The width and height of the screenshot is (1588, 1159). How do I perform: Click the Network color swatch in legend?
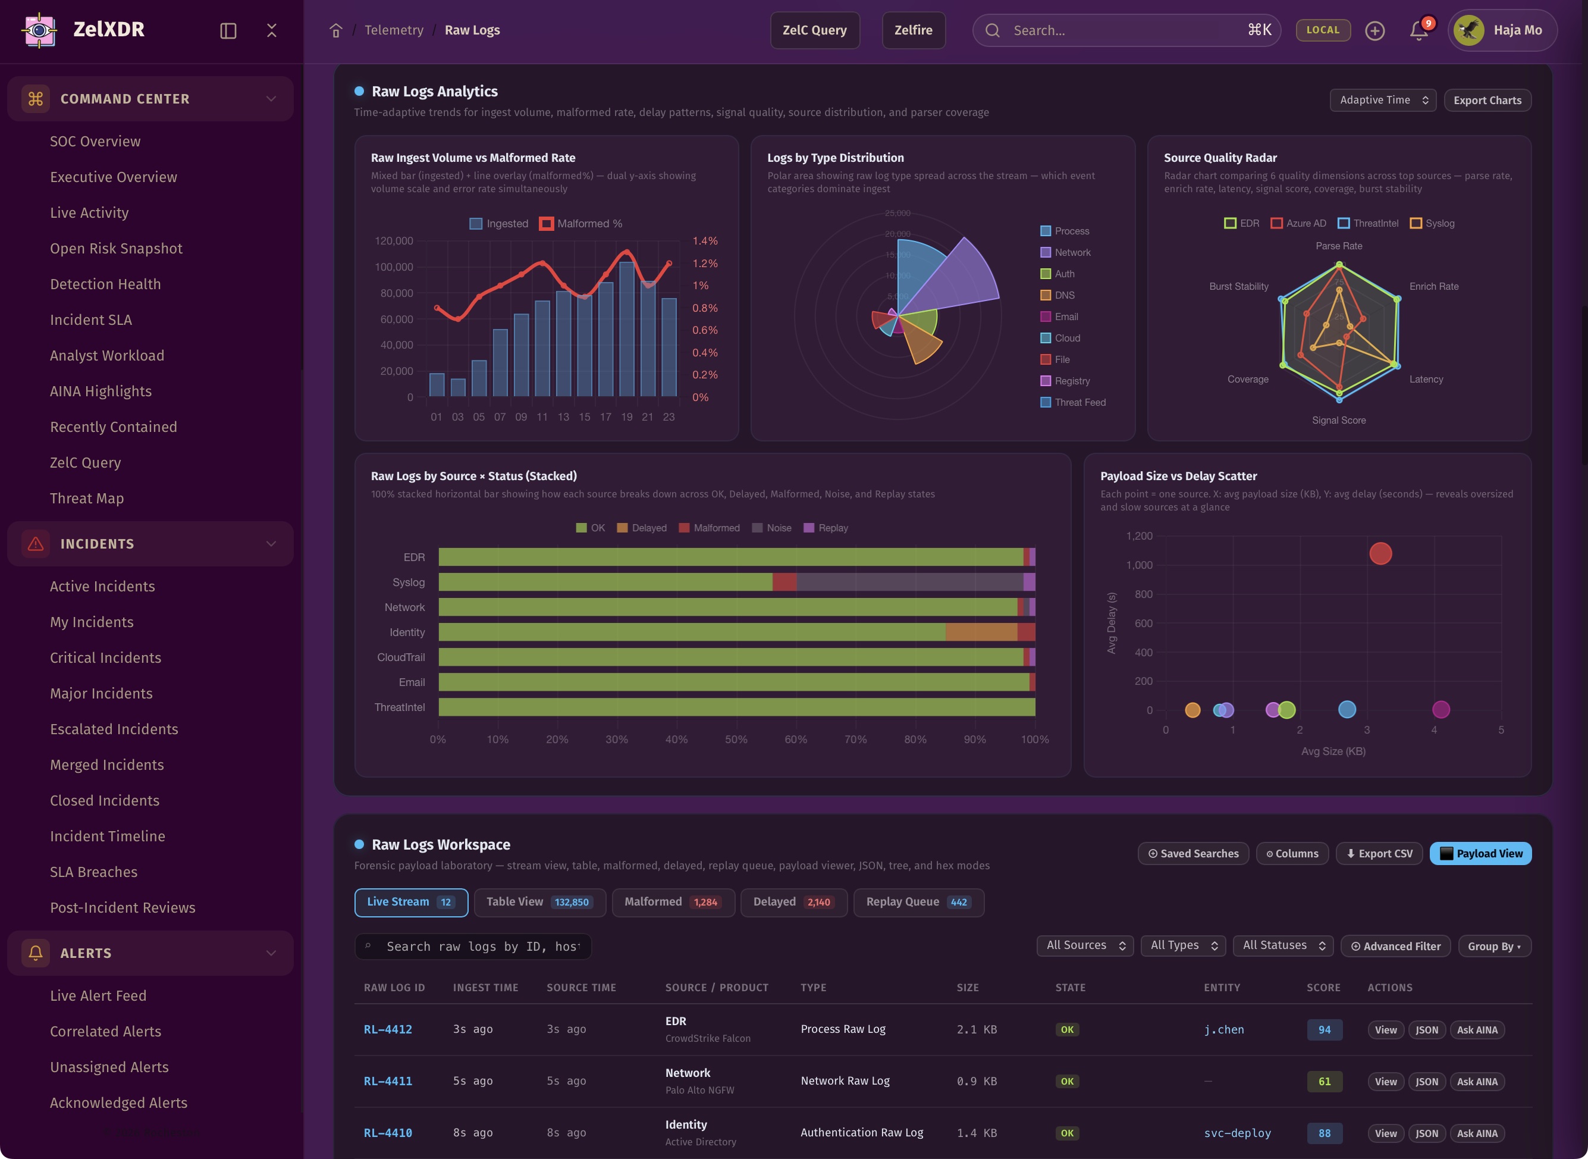click(x=1045, y=253)
